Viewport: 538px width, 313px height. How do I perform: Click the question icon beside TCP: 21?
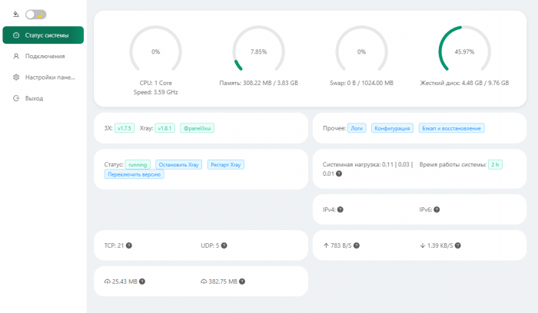point(129,245)
